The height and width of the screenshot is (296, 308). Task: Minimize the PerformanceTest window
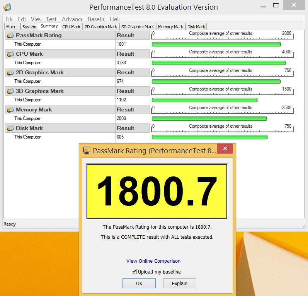[x=263, y=7]
